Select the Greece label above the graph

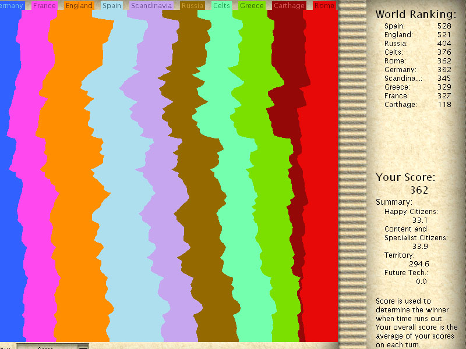click(x=252, y=6)
